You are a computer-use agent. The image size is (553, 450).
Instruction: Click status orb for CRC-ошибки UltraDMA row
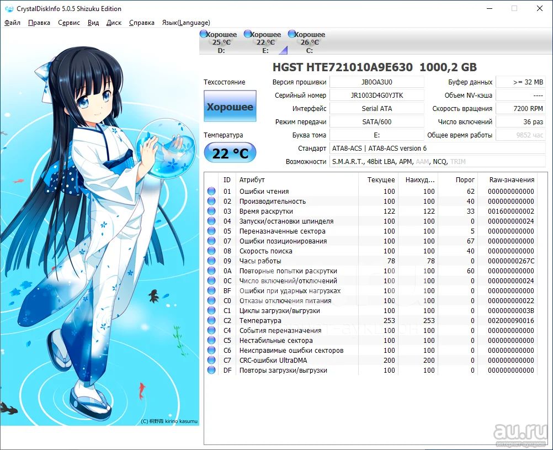coord(211,360)
